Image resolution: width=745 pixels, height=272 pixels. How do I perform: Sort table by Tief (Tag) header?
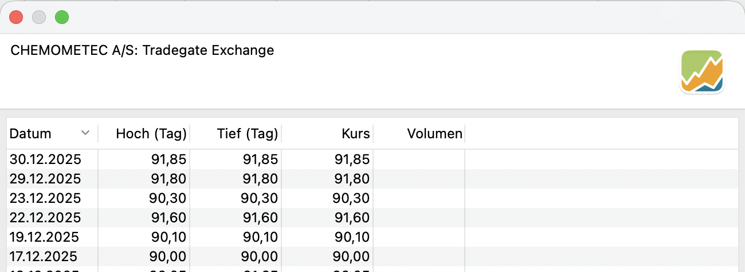click(248, 134)
